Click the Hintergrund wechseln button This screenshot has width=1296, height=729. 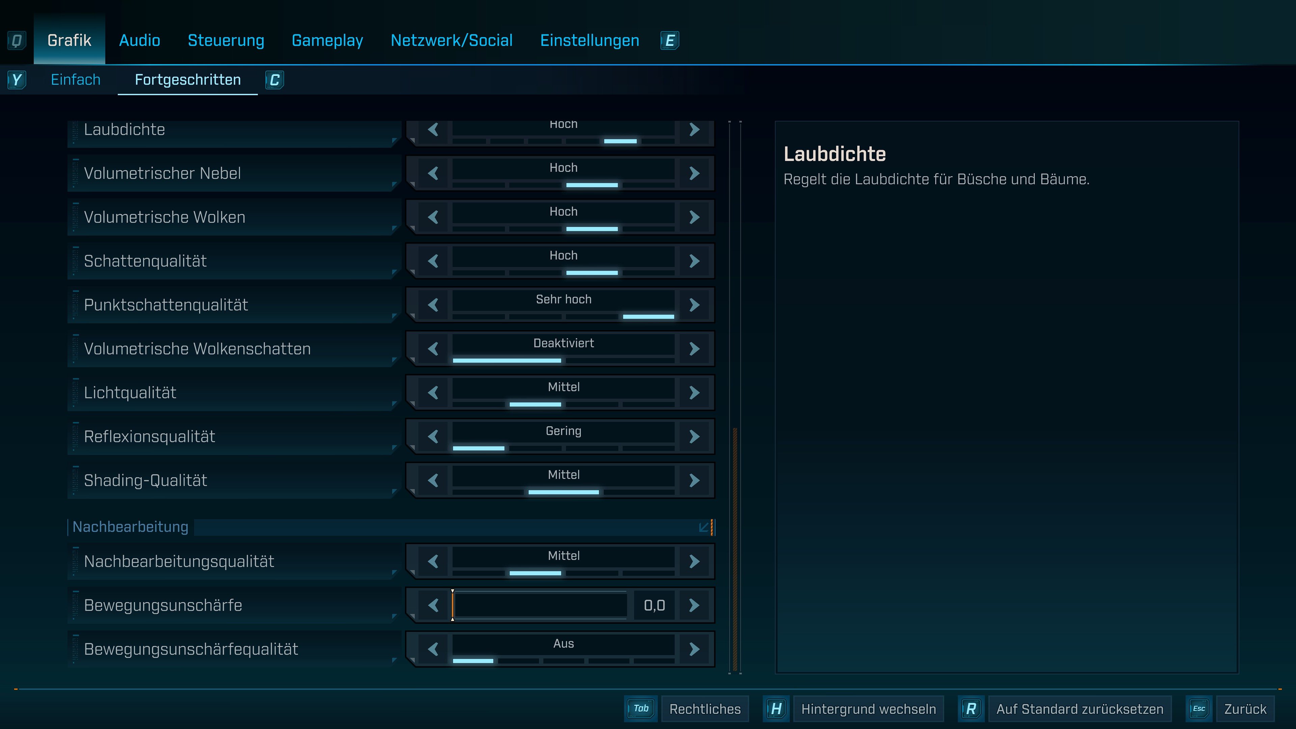(x=868, y=708)
